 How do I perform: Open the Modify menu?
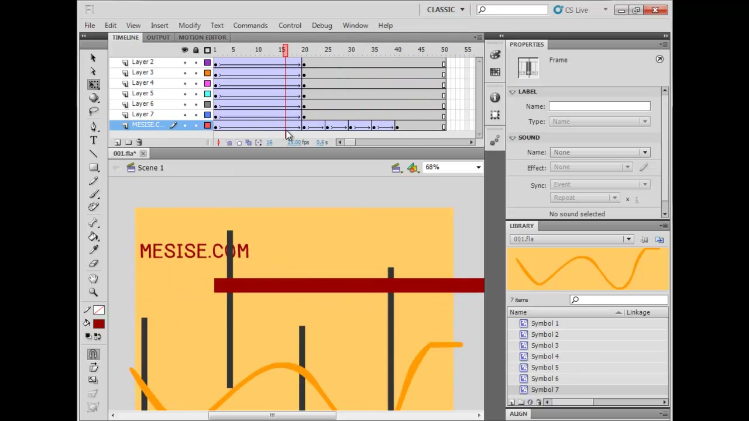coord(190,26)
